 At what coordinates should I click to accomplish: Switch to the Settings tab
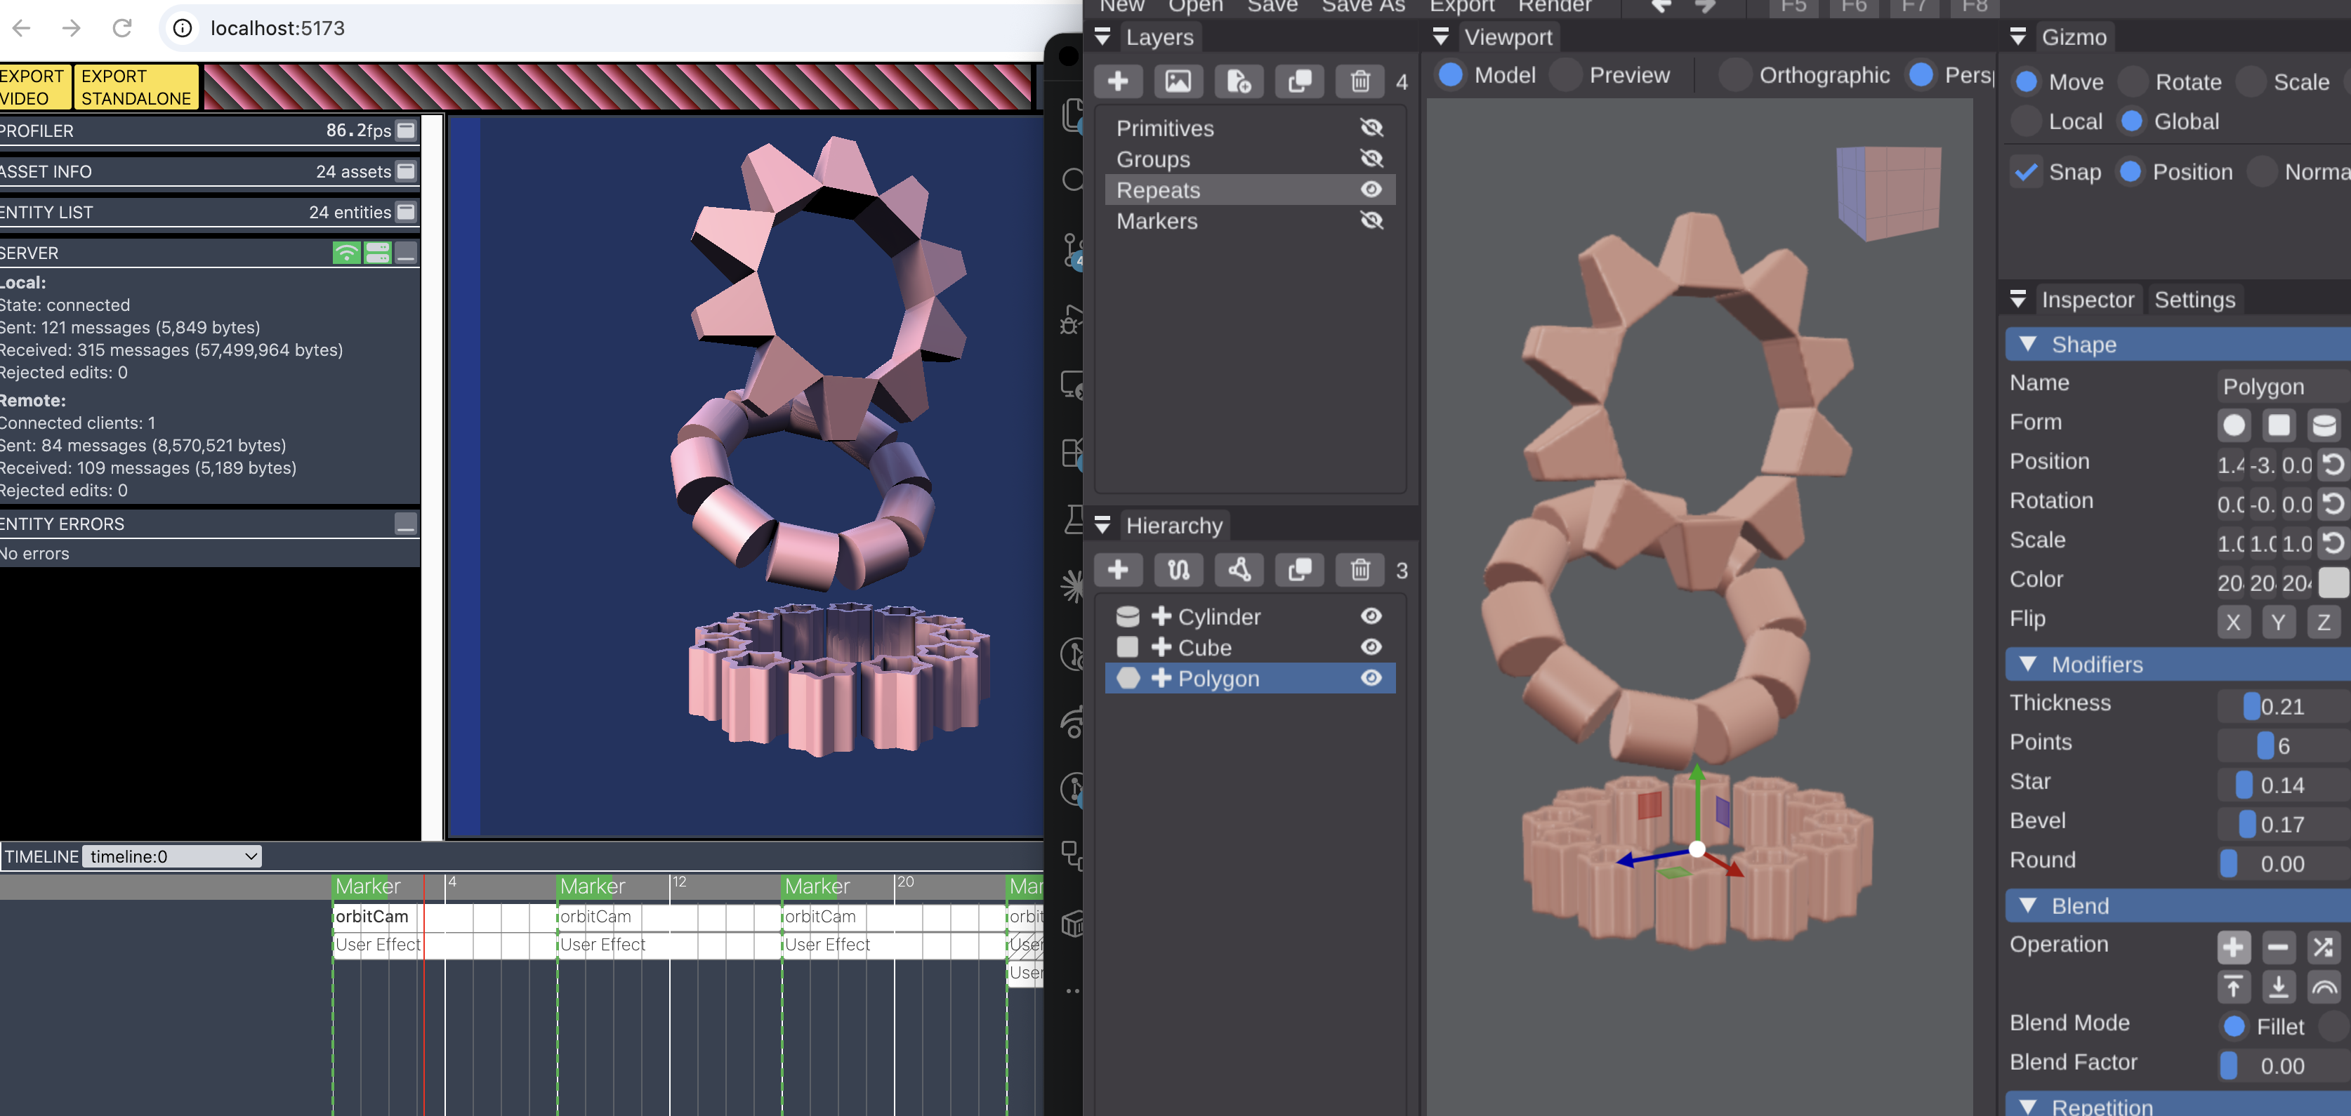pos(2194,299)
